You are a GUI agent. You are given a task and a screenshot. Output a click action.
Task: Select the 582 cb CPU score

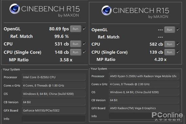point(156,44)
